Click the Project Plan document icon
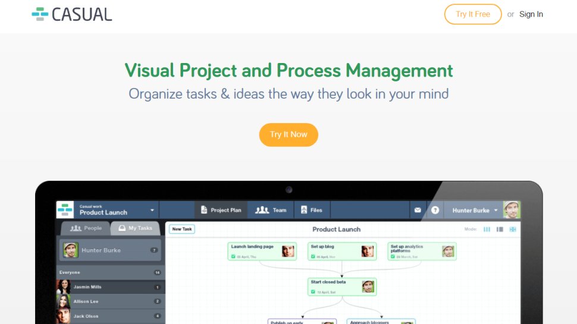The image size is (577, 324). [x=204, y=210]
